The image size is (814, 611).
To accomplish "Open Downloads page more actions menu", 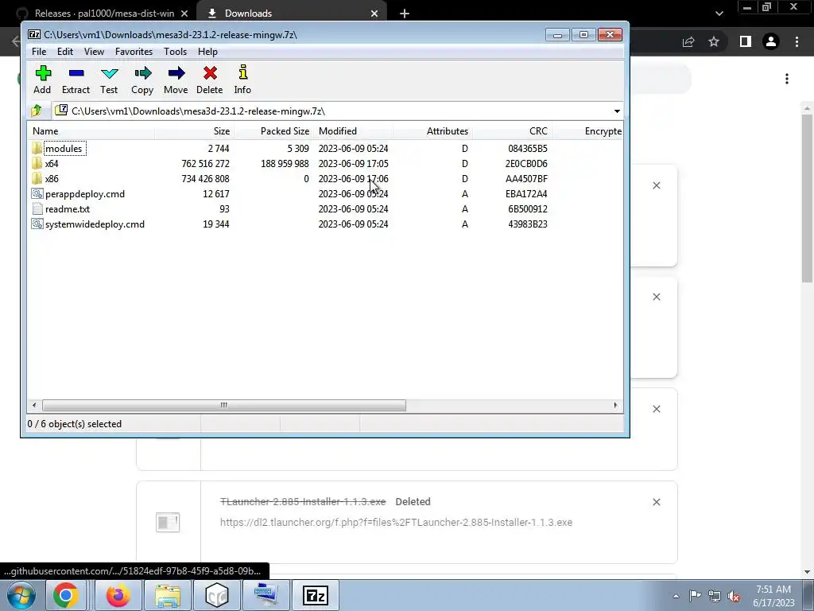I will click(x=787, y=79).
